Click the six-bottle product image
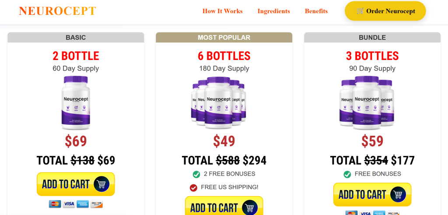 pyautogui.click(x=219, y=103)
